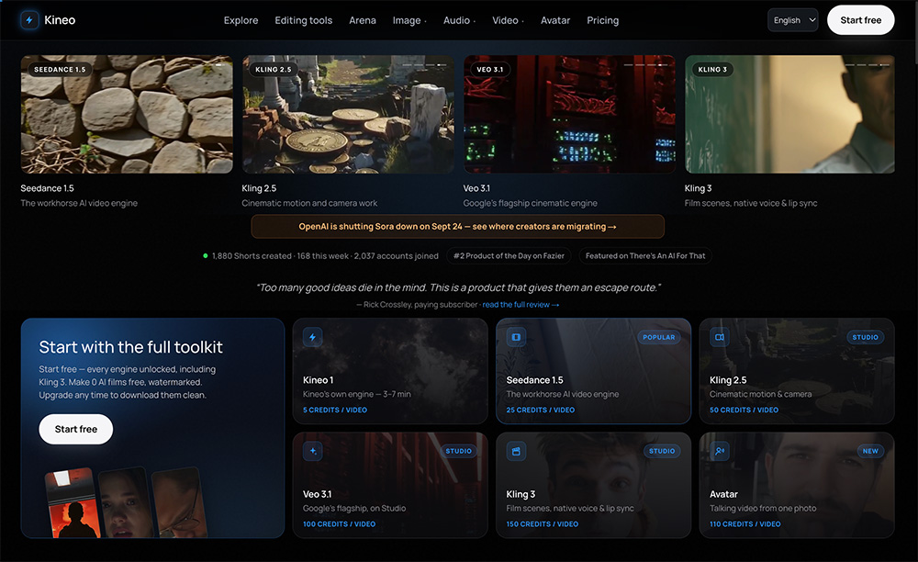
Task: Click 'Talking video from one photo' text
Action: pos(763,508)
